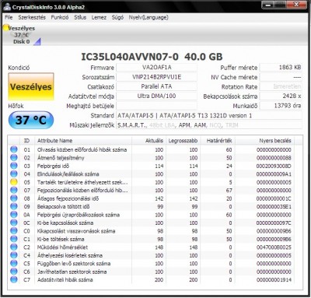
Task: Open the Szerkesztés menu
Action: (32, 17)
